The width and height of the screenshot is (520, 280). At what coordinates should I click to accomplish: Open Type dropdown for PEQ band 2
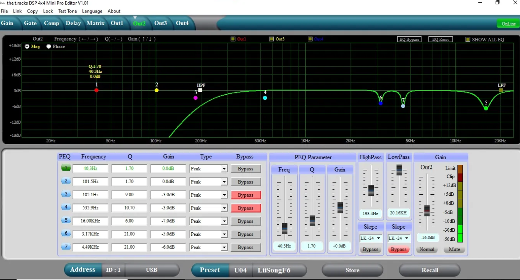tap(224, 182)
